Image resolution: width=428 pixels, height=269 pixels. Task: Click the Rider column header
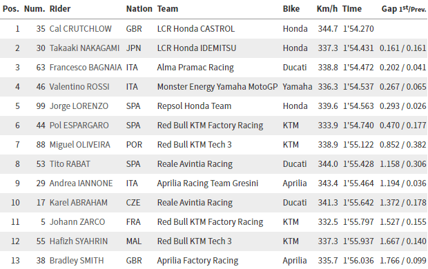click(x=60, y=9)
